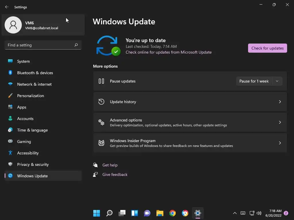Open the second Chrome profile taskbar icon
This screenshot has height=220, width=294.
tap(185, 213)
